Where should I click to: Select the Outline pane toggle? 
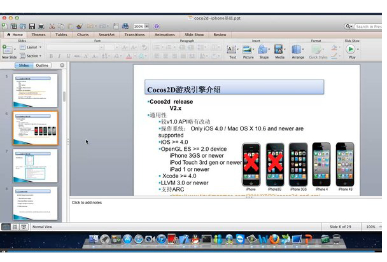pos(42,65)
